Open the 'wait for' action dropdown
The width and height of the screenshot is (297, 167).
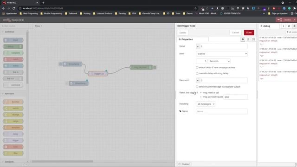pos(222,54)
